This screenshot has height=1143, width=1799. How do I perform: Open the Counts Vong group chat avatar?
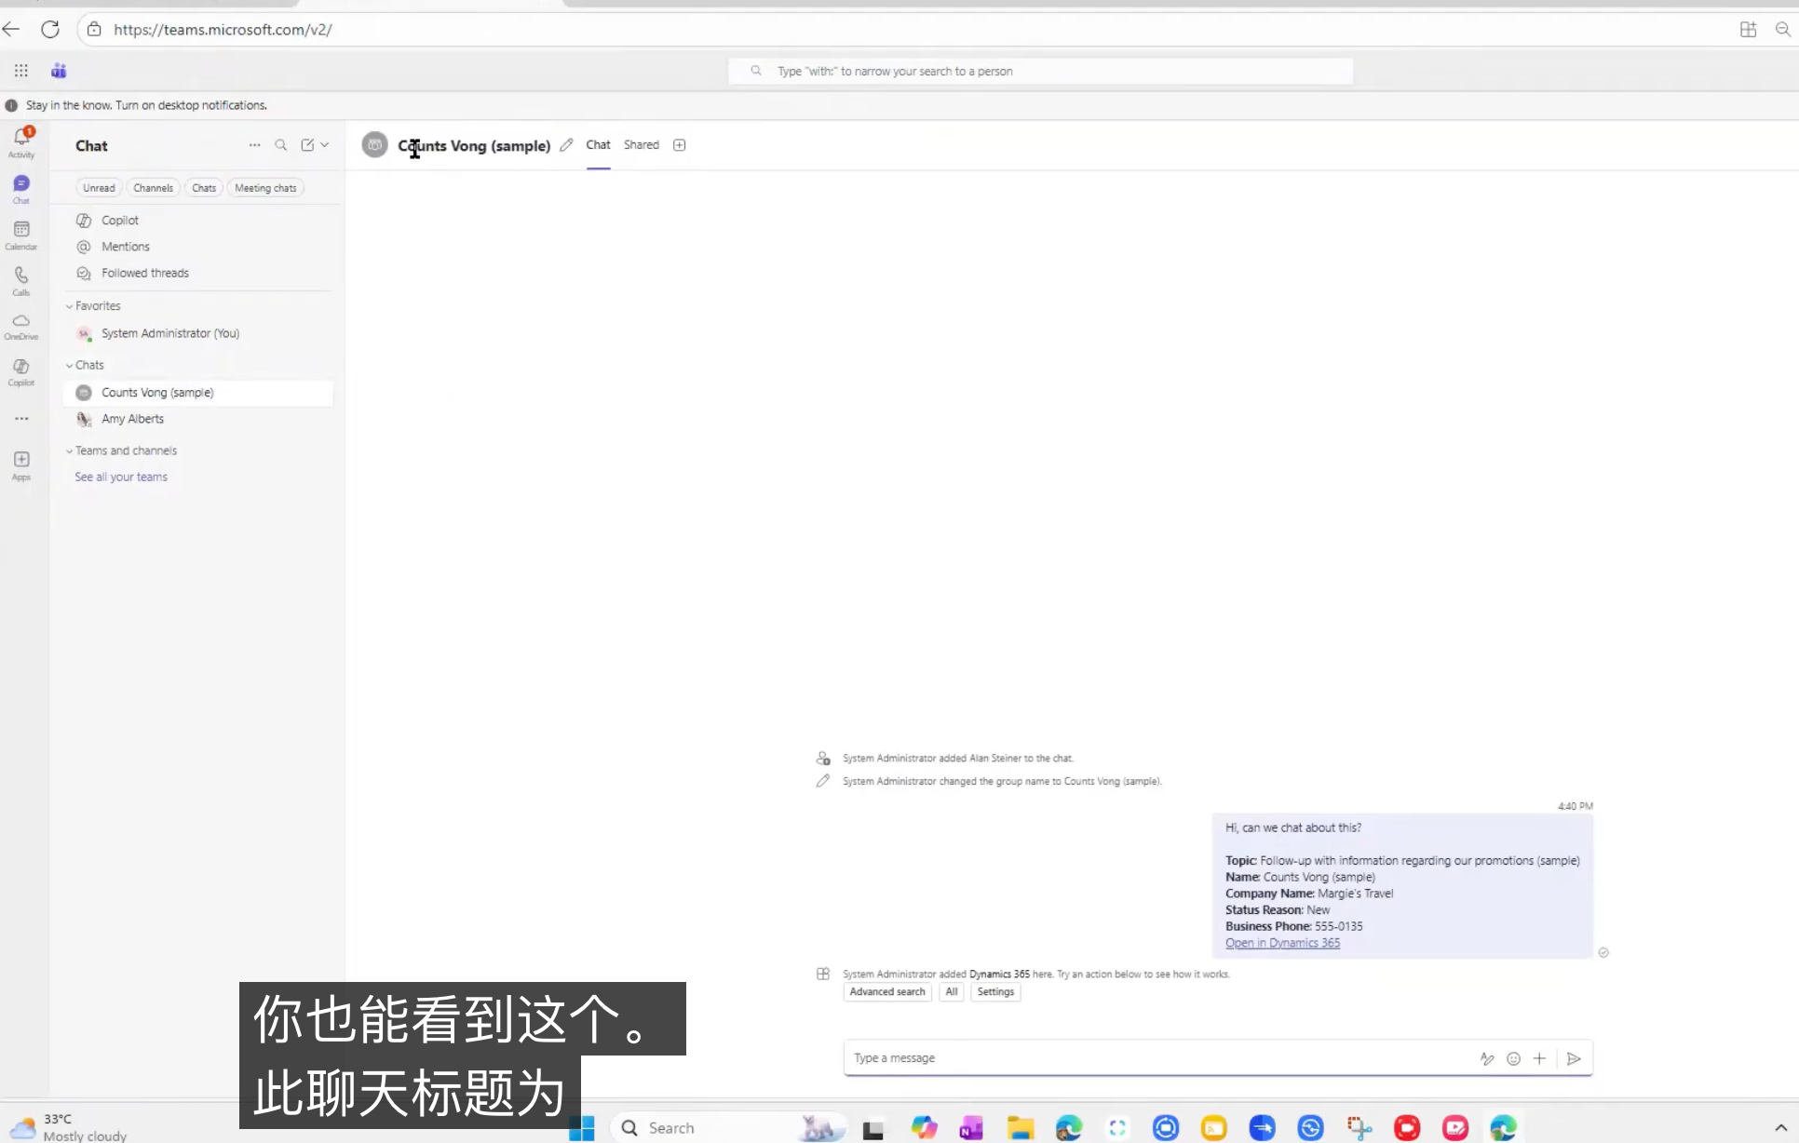[x=374, y=145]
